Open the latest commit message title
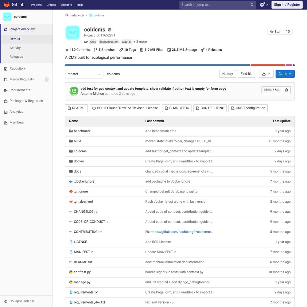Image resolution: width=307 pixels, height=307 pixels. pyautogui.click(x=153, y=89)
